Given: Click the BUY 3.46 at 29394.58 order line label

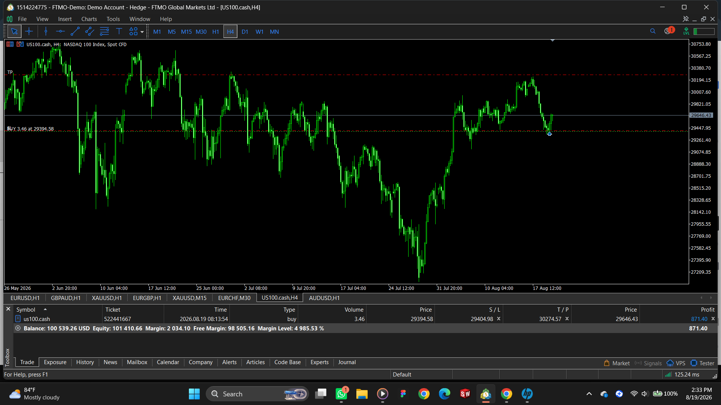Looking at the screenshot, I should click(30, 129).
